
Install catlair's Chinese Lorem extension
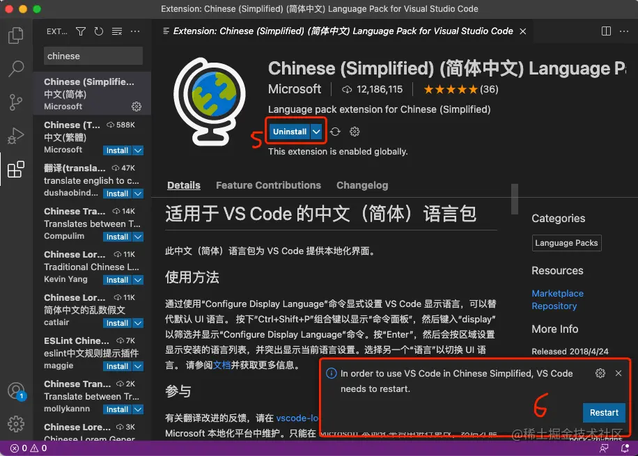point(117,323)
